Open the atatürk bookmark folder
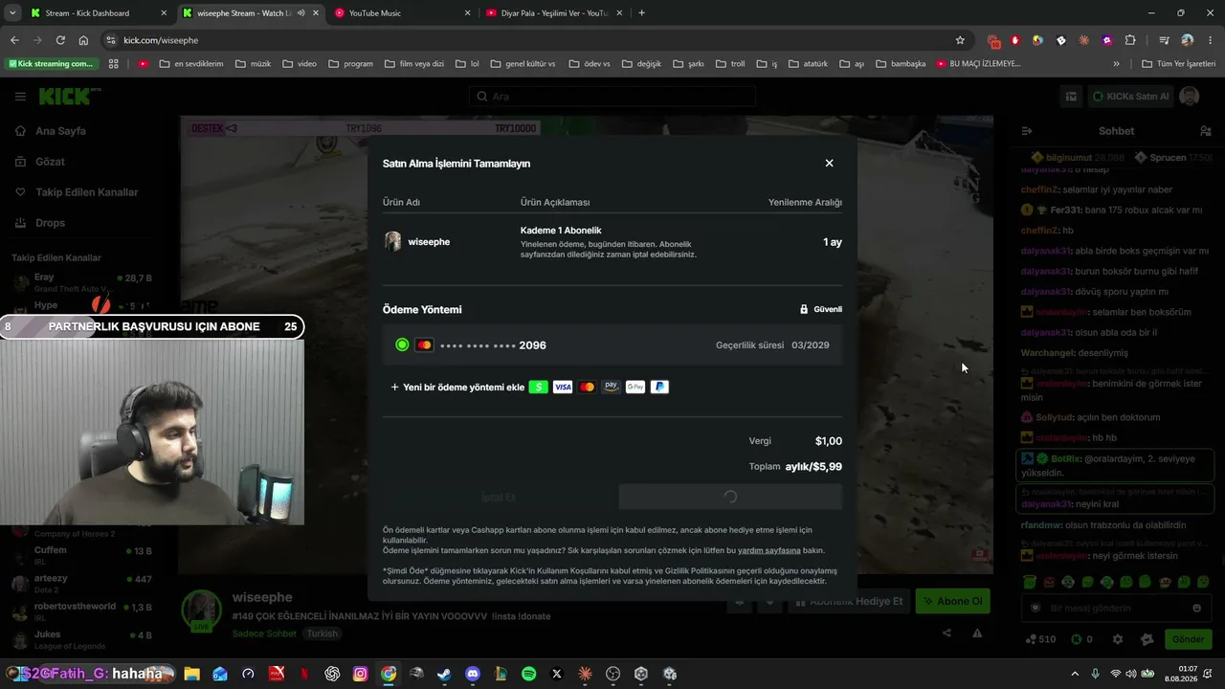 pyautogui.click(x=807, y=64)
